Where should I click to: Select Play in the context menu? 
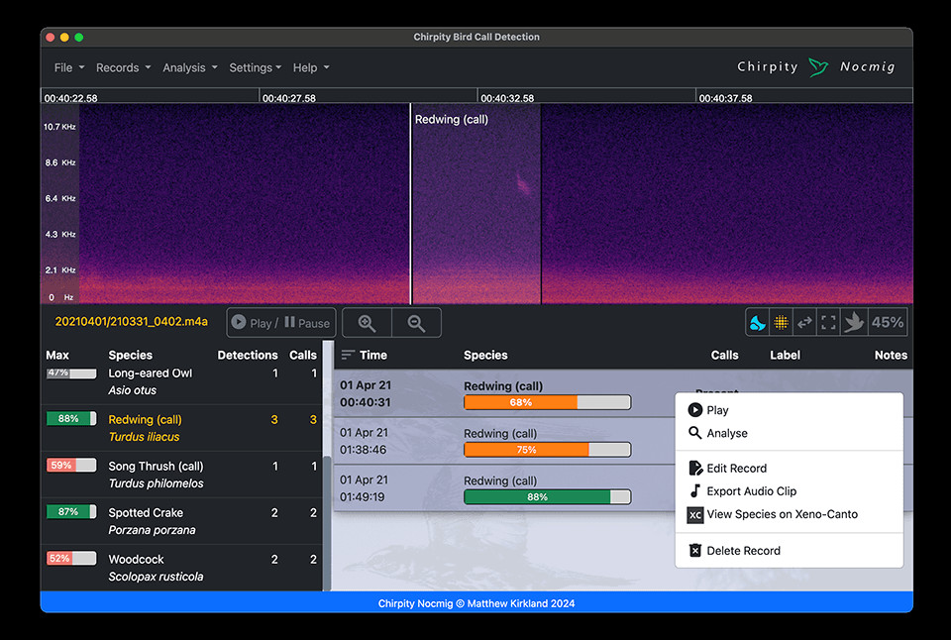[x=790, y=410]
